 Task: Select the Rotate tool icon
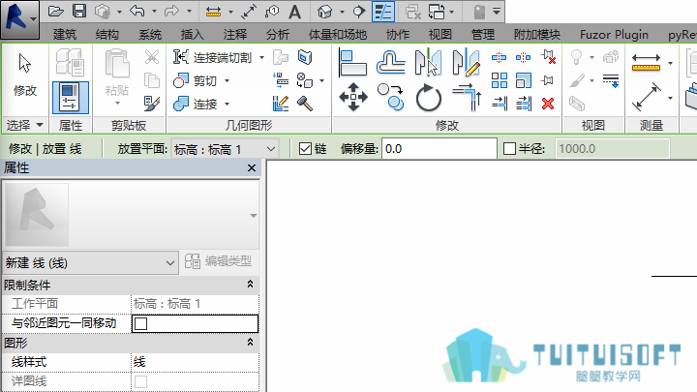429,98
